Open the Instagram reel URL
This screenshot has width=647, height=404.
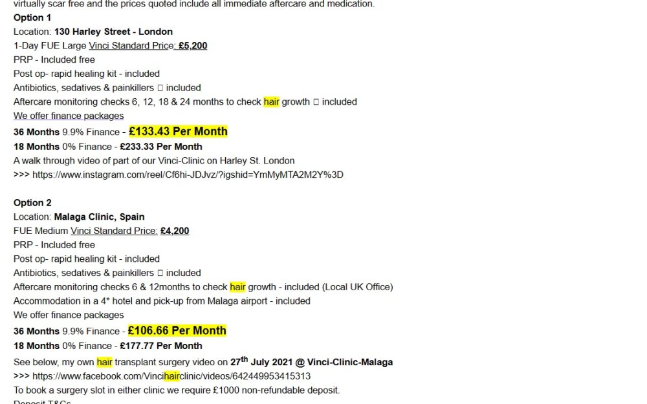188,175
